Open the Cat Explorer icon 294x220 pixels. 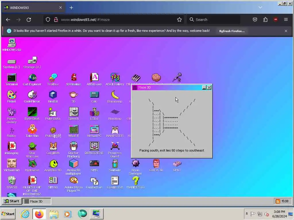(32, 80)
